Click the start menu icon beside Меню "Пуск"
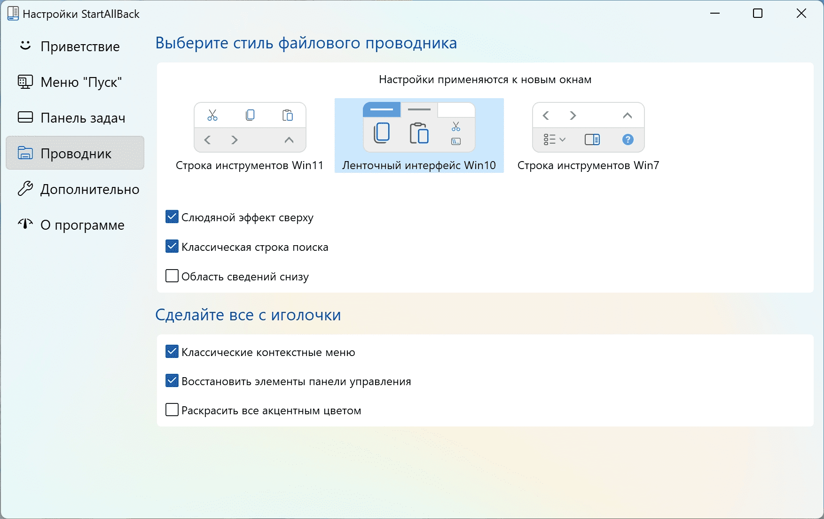The height and width of the screenshot is (519, 824). 25,82
